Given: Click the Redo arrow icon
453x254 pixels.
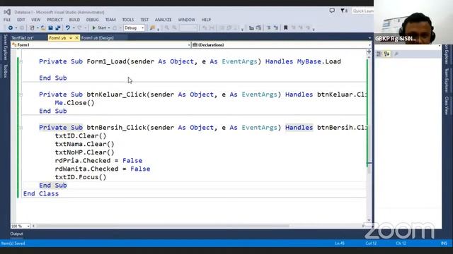Looking at the screenshot, I should (79, 28).
